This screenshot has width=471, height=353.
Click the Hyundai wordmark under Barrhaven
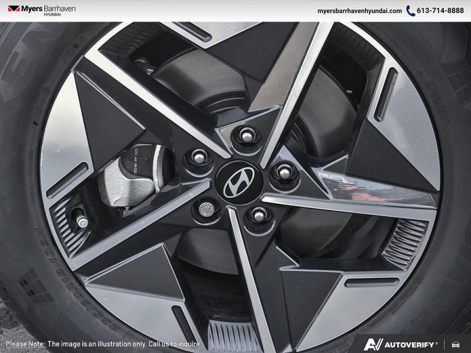pos(52,15)
